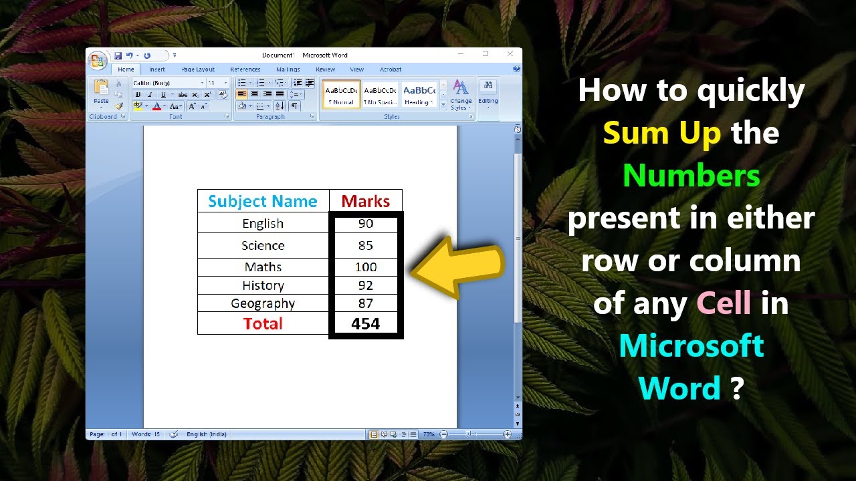This screenshot has width=856, height=481.
Task: Apply the Heading 1 style
Action: pyautogui.click(x=420, y=94)
